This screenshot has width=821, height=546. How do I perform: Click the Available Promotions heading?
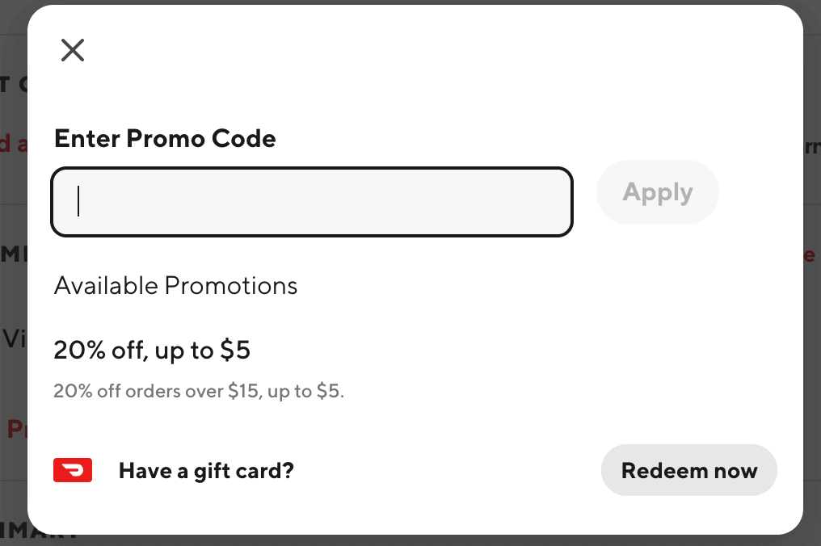pos(175,286)
